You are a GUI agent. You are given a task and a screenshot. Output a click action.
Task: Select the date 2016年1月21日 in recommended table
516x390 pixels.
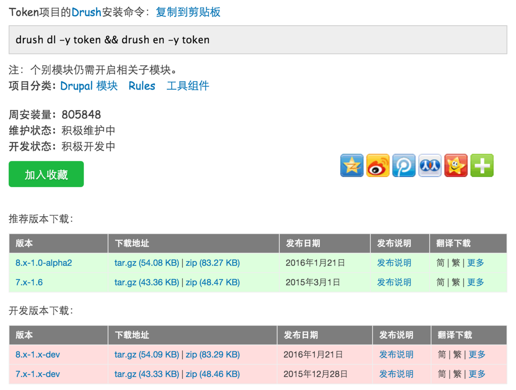point(315,263)
